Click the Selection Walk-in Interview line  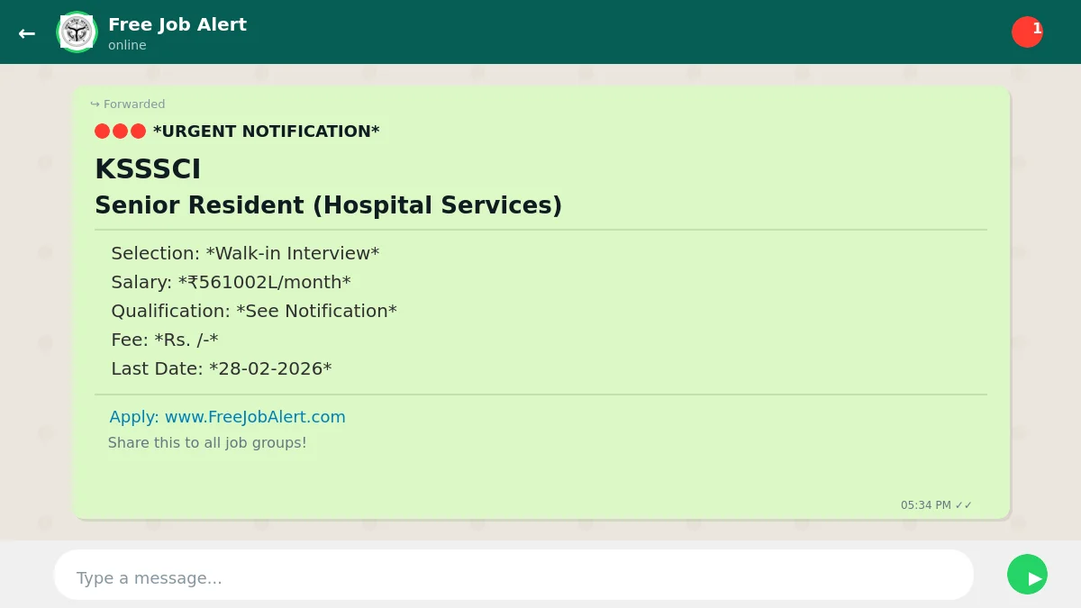pos(245,253)
